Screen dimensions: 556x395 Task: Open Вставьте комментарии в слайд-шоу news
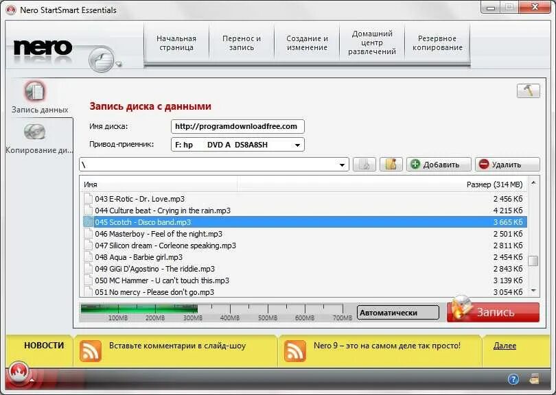177,346
